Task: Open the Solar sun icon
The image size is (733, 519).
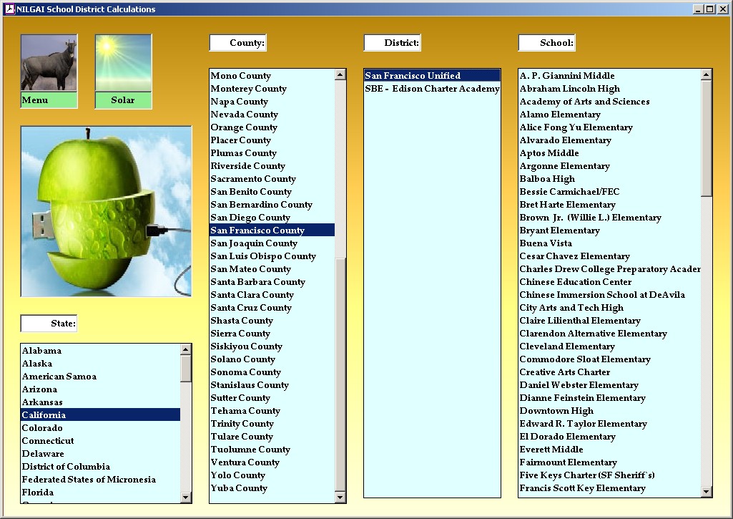Action: click(x=123, y=64)
